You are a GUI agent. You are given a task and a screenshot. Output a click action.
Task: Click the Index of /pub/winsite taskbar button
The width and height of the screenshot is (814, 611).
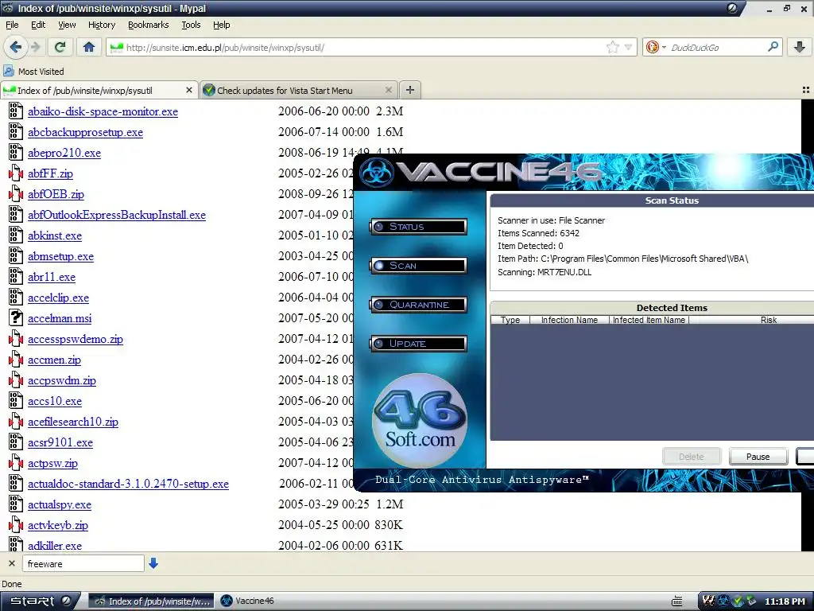pos(150,601)
